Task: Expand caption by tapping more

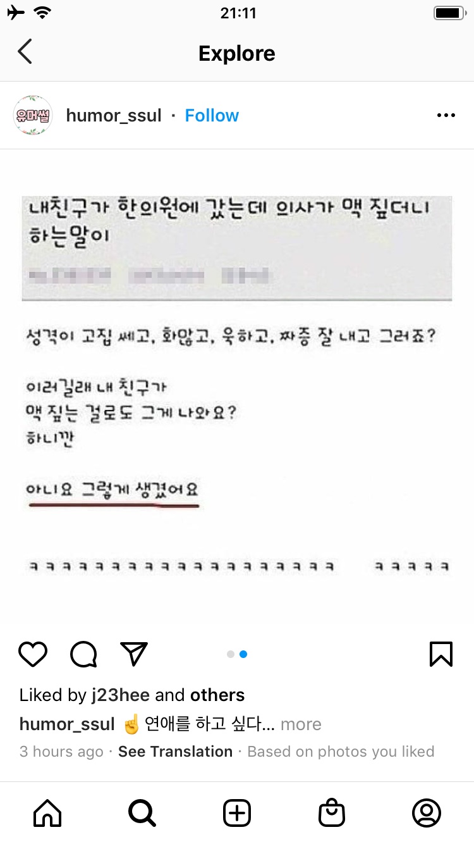Action: tap(301, 724)
